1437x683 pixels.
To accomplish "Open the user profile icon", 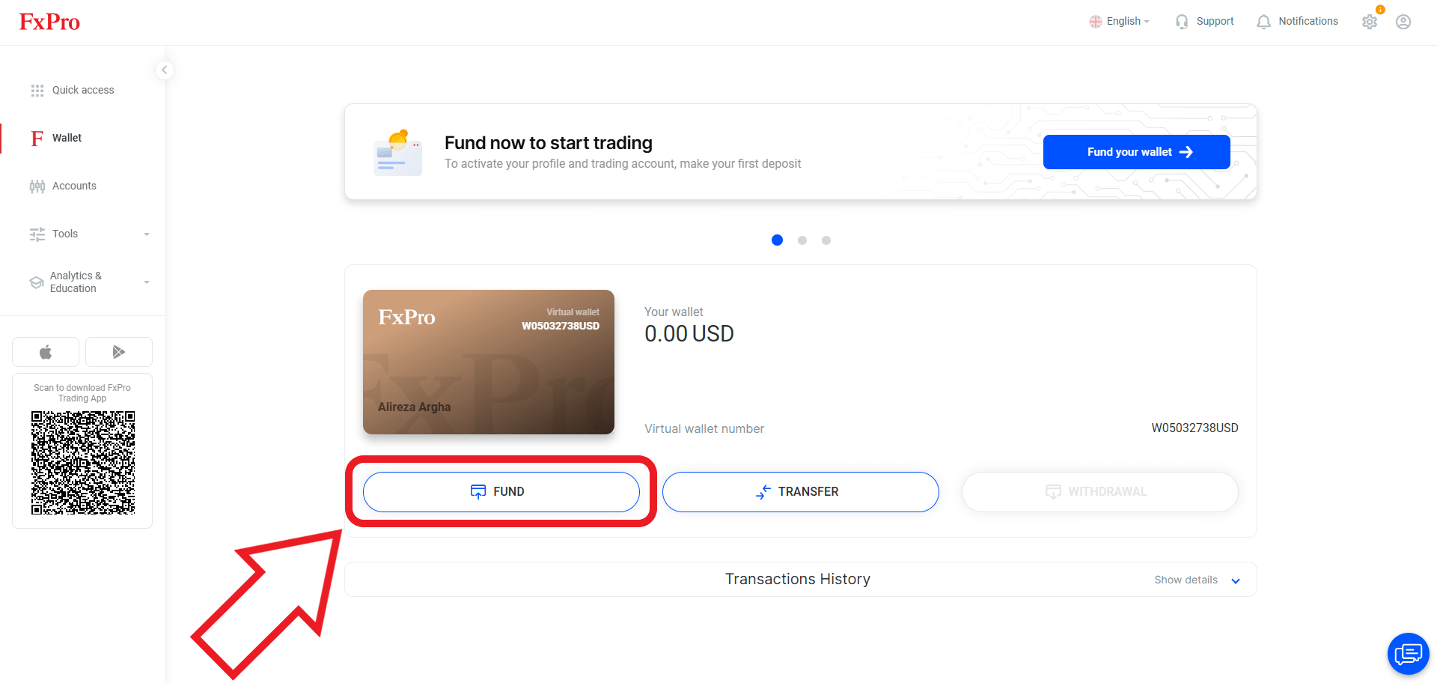I will pos(1403,22).
